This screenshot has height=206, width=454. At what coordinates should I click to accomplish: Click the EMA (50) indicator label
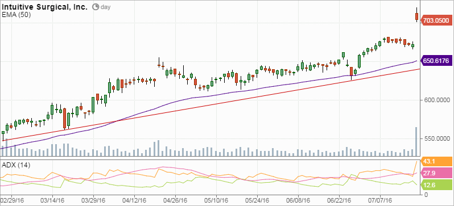[x=16, y=15]
